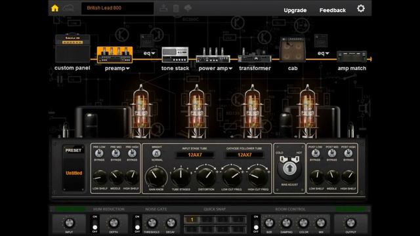Click the Room Control Damping knob

pyautogui.click(x=286, y=223)
